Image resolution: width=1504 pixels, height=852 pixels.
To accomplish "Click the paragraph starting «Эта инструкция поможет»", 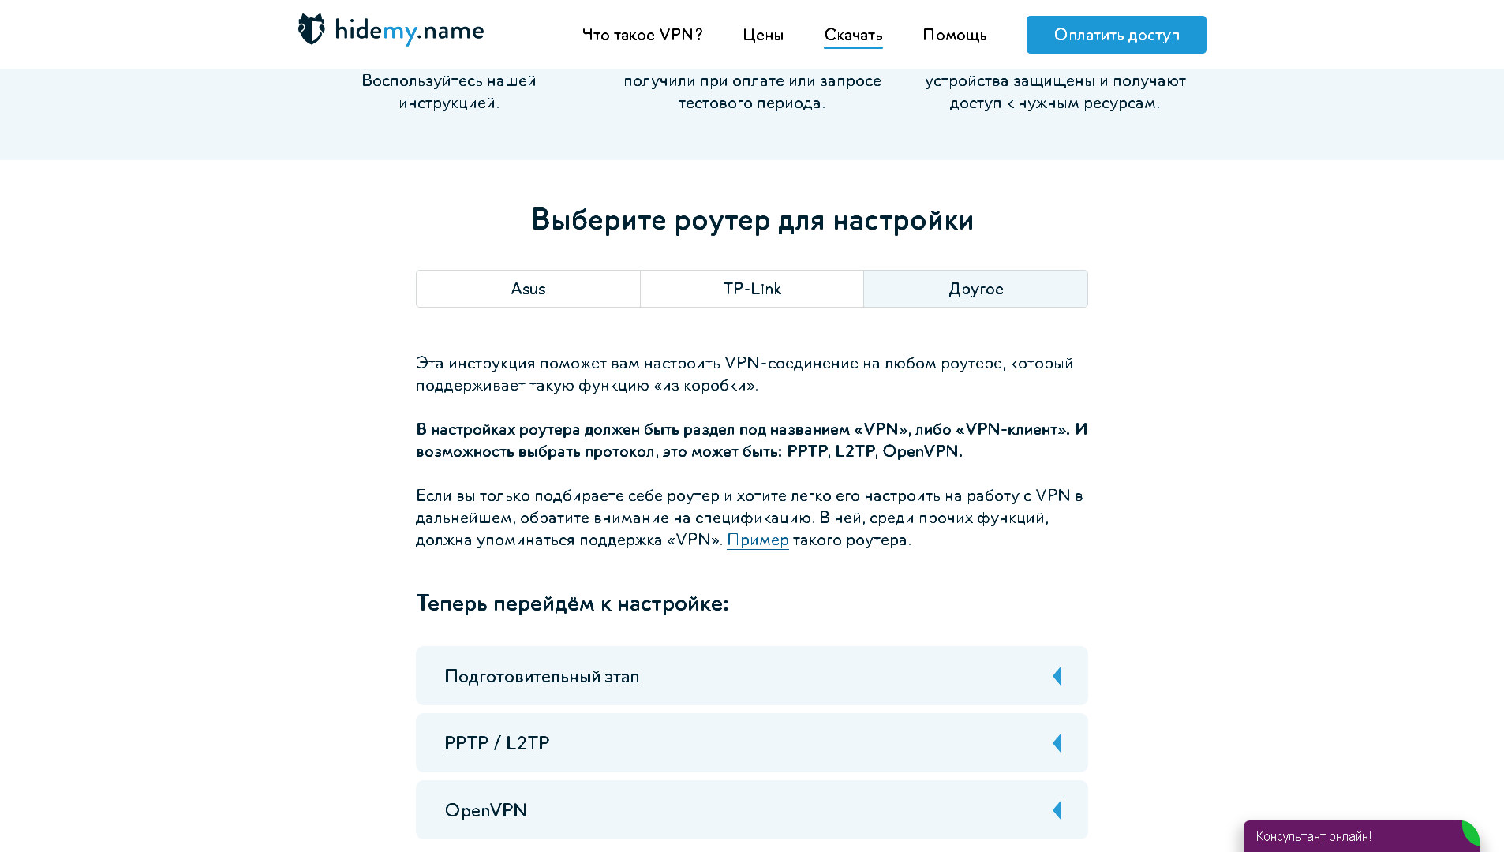I will pyautogui.click(x=745, y=374).
